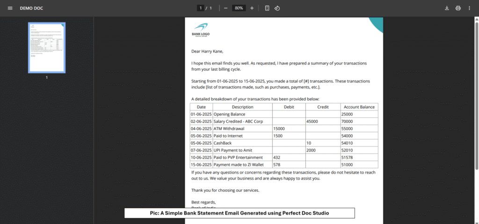Click the vertical scrollbar on the right
Viewport: 479px width, 224px height.
point(477,93)
